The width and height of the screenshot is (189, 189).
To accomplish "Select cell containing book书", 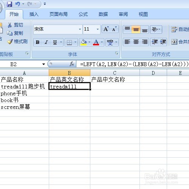I will pyautogui.click(x=24, y=100).
